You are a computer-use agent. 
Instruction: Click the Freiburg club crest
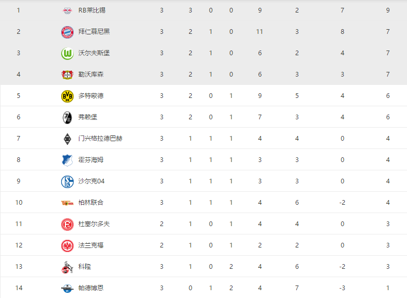click(67, 118)
